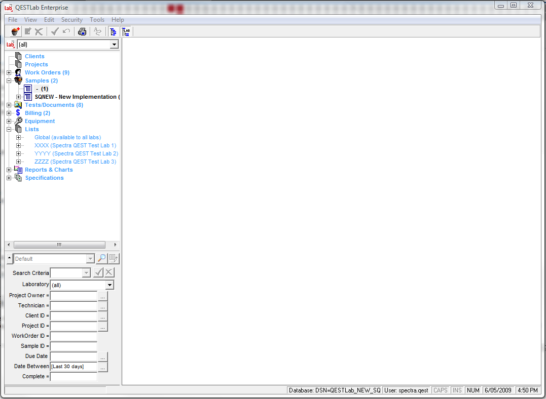The height and width of the screenshot is (399, 546).
Task: Click browse button next to Date Between
Action: [x=103, y=367]
